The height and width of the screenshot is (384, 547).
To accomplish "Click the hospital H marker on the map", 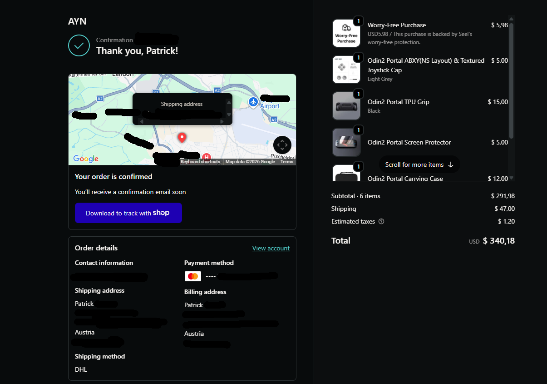I will 206,157.
